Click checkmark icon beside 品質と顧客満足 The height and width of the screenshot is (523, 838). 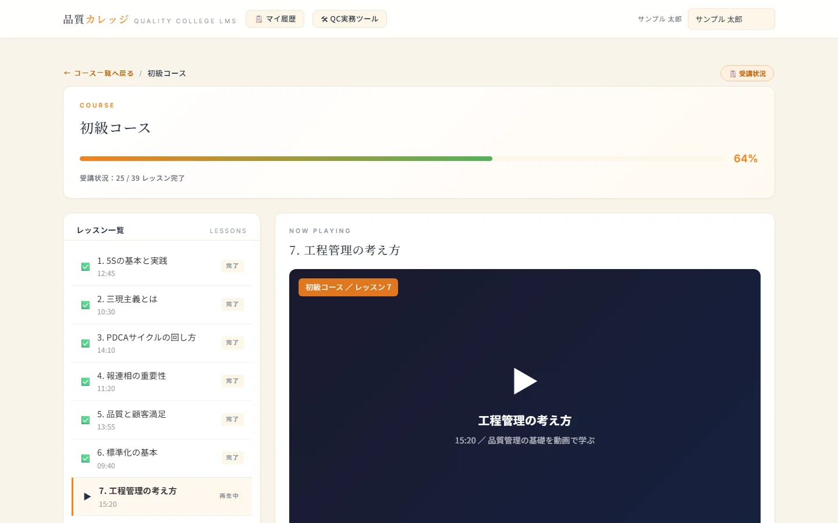tap(86, 420)
